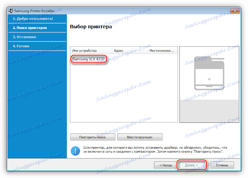Select Samsung SCX 4220 in the device list
The image size is (248, 178).
click(88, 59)
